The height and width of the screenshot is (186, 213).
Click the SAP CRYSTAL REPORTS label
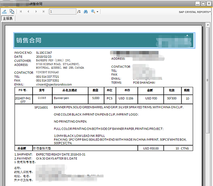(195, 12)
